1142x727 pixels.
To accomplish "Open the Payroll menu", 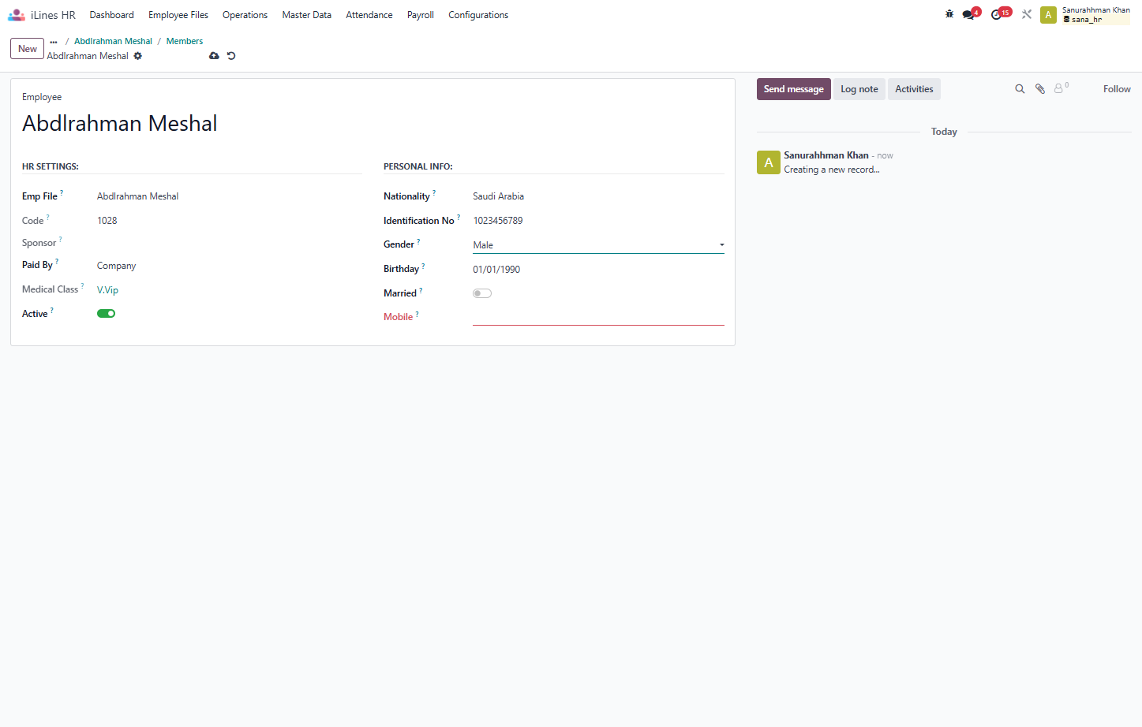I will (421, 15).
